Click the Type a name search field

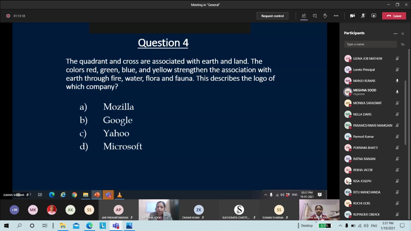click(370, 44)
